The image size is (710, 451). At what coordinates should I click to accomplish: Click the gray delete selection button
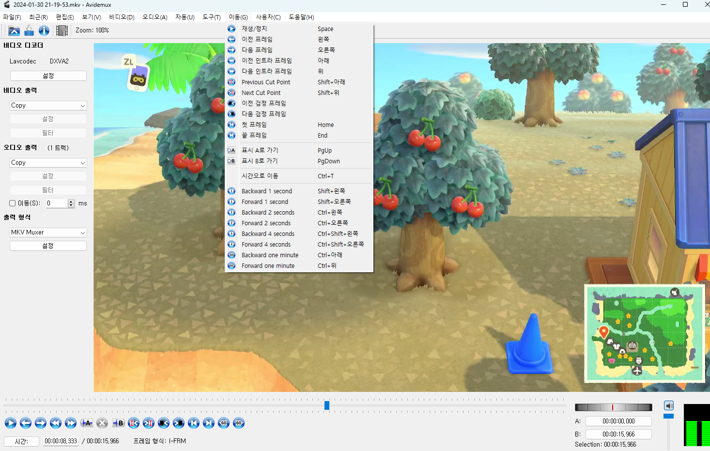102,423
